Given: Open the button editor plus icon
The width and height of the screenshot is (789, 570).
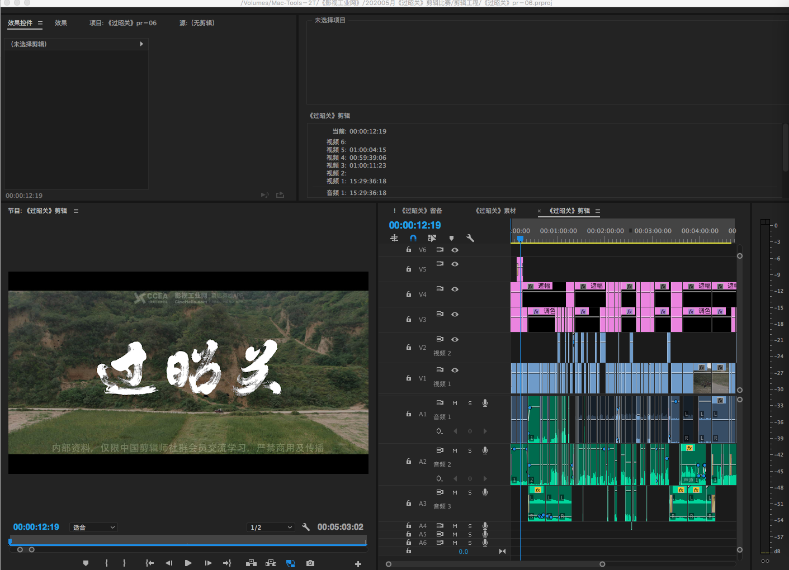Looking at the screenshot, I should tap(358, 564).
